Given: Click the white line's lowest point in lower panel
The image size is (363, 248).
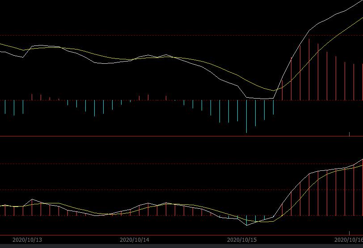Looking at the screenshot, I should [x=247, y=225].
